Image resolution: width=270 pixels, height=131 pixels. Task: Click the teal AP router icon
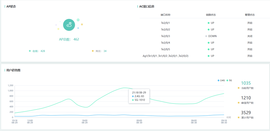[x=69, y=25]
